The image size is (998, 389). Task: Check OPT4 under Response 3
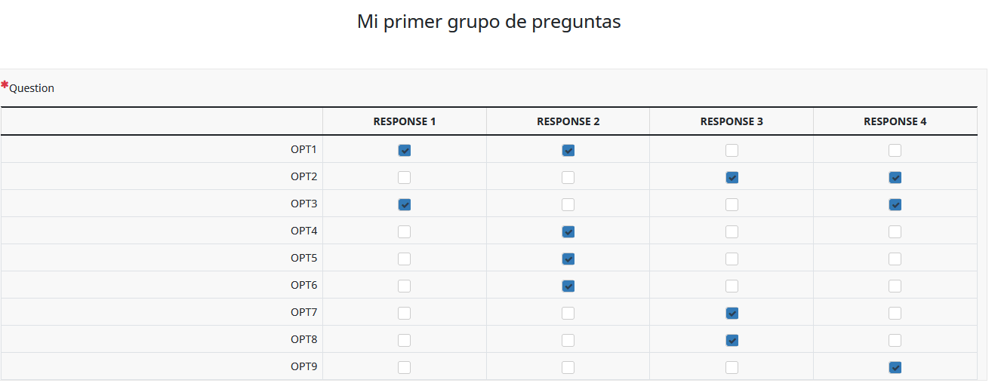[732, 231]
